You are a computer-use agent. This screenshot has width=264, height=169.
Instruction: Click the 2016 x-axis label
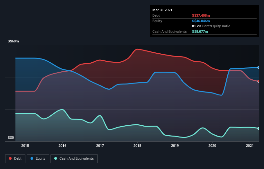62,146
